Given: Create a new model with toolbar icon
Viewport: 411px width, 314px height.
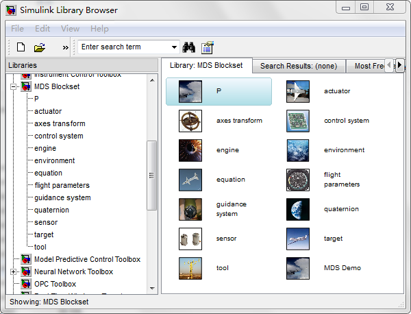Looking at the screenshot, I should (x=21, y=47).
